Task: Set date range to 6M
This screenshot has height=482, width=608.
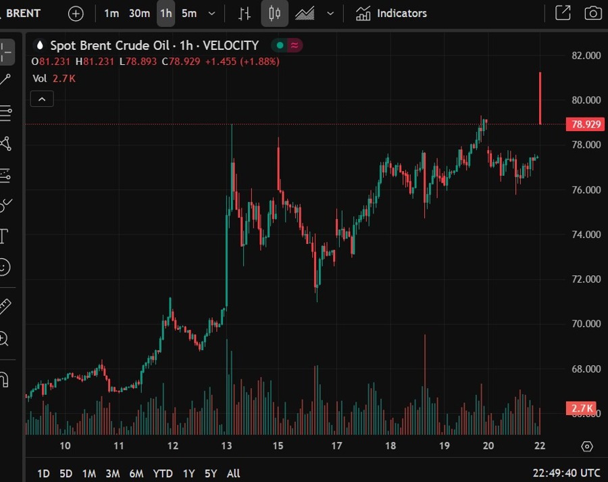Action: 136,473
